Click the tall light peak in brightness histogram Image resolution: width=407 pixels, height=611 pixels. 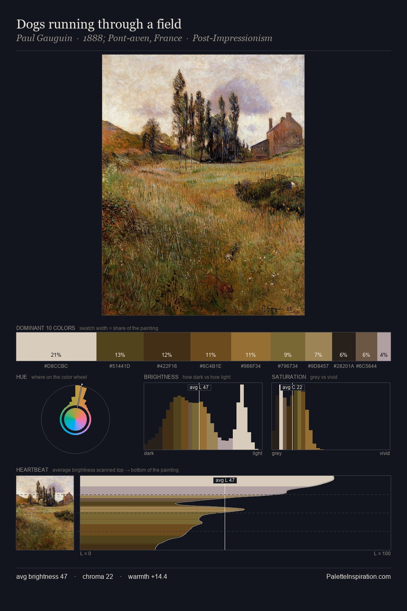[x=242, y=418]
